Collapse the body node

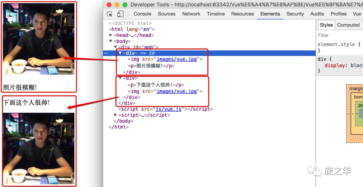point(111,41)
